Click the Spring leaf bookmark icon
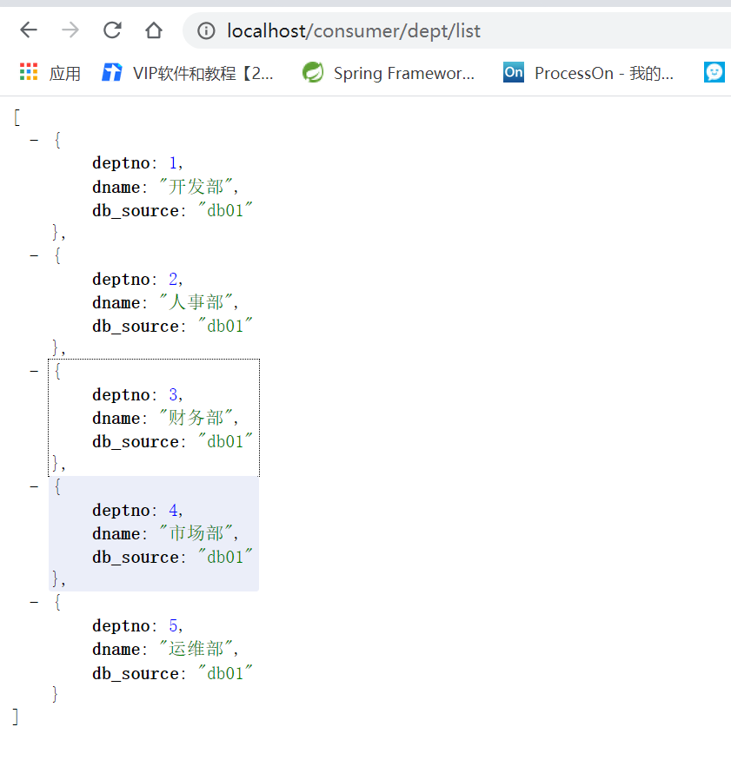The image size is (731, 773). coord(313,72)
